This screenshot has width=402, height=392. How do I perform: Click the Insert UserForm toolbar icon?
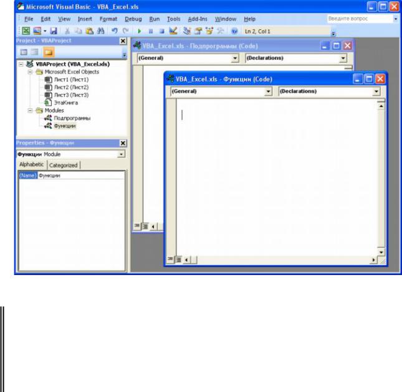[x=37, y=31]
